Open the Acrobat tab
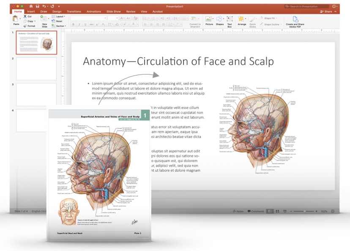This screenshot has width=350, height=251. [x=158, y=11]
